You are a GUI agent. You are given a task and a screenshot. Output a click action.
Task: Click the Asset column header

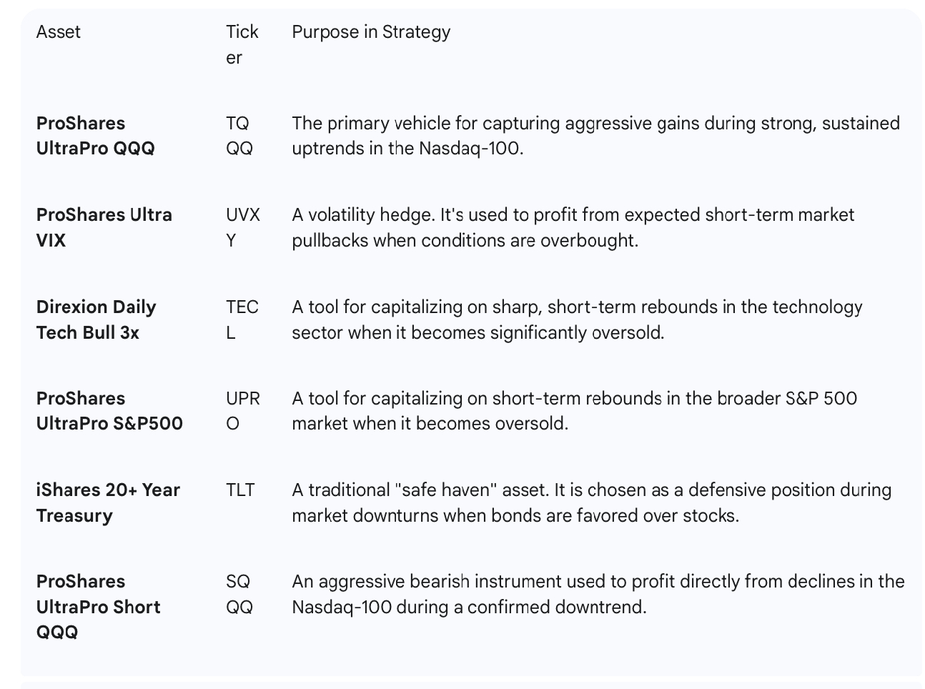click(x=58, y=32)
